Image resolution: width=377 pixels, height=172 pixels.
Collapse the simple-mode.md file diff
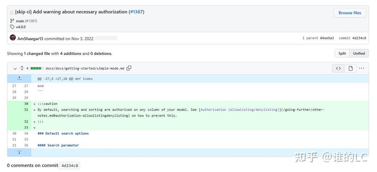(15, 68)
